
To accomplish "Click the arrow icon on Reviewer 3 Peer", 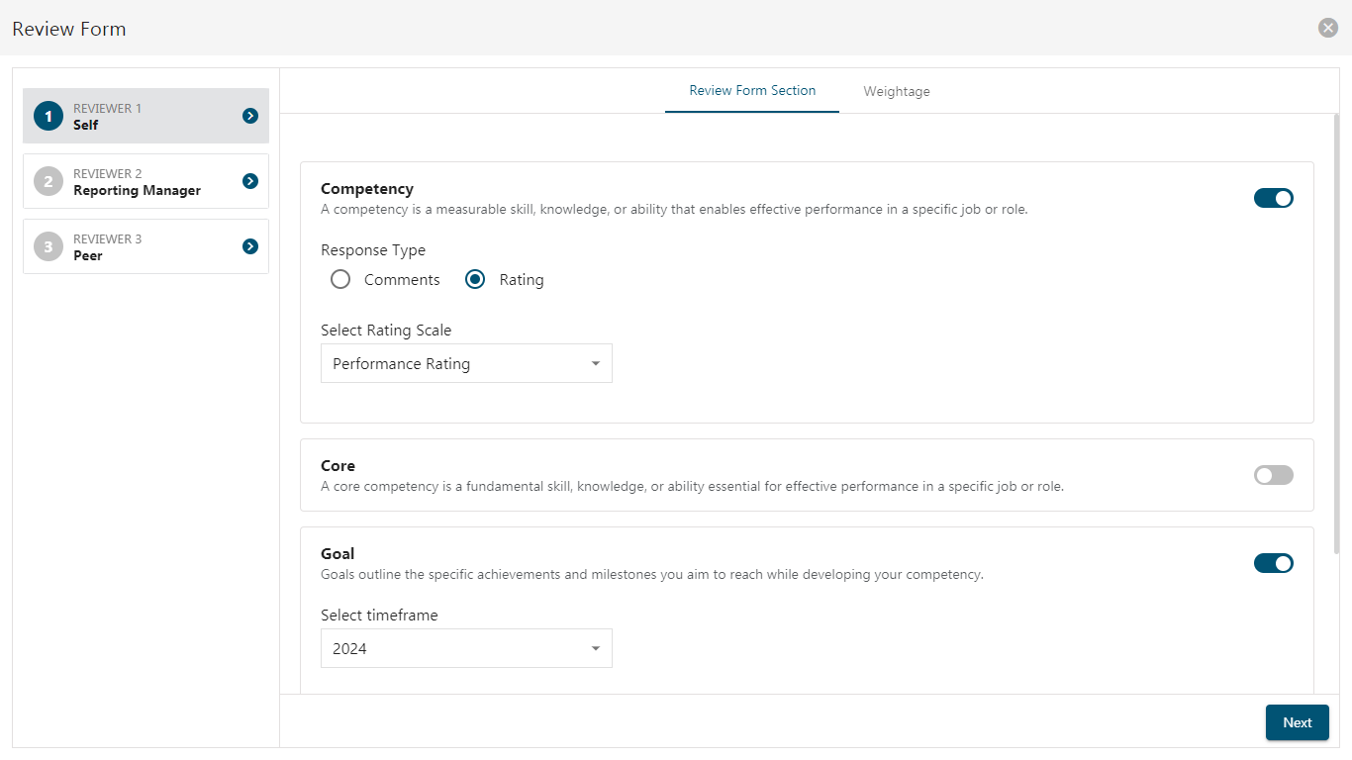I will (250, 246).
